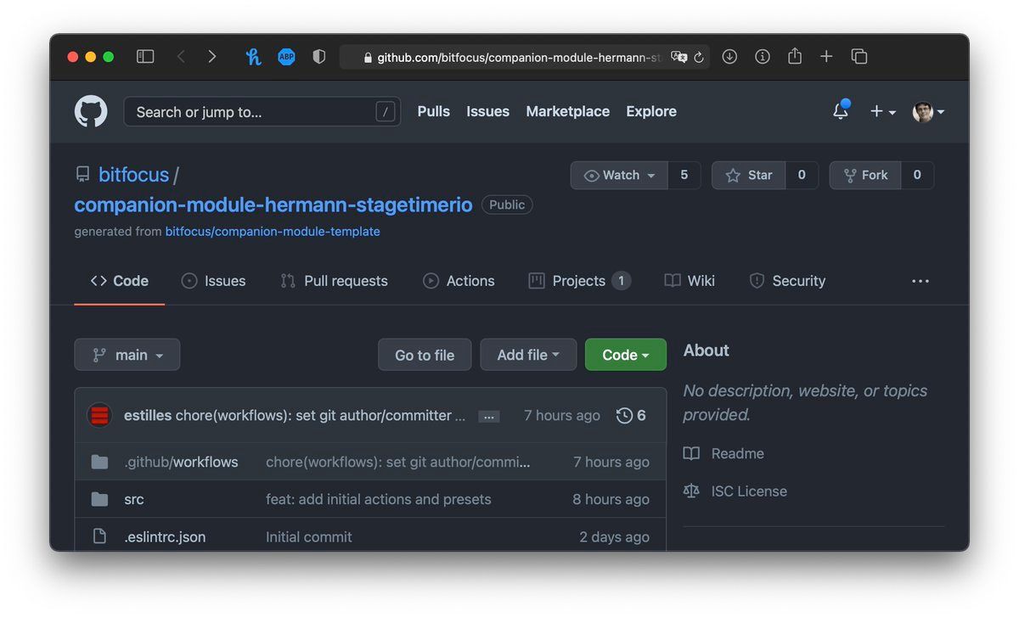Click the Safari sidebar toggle icon

(x=145, y=57)
